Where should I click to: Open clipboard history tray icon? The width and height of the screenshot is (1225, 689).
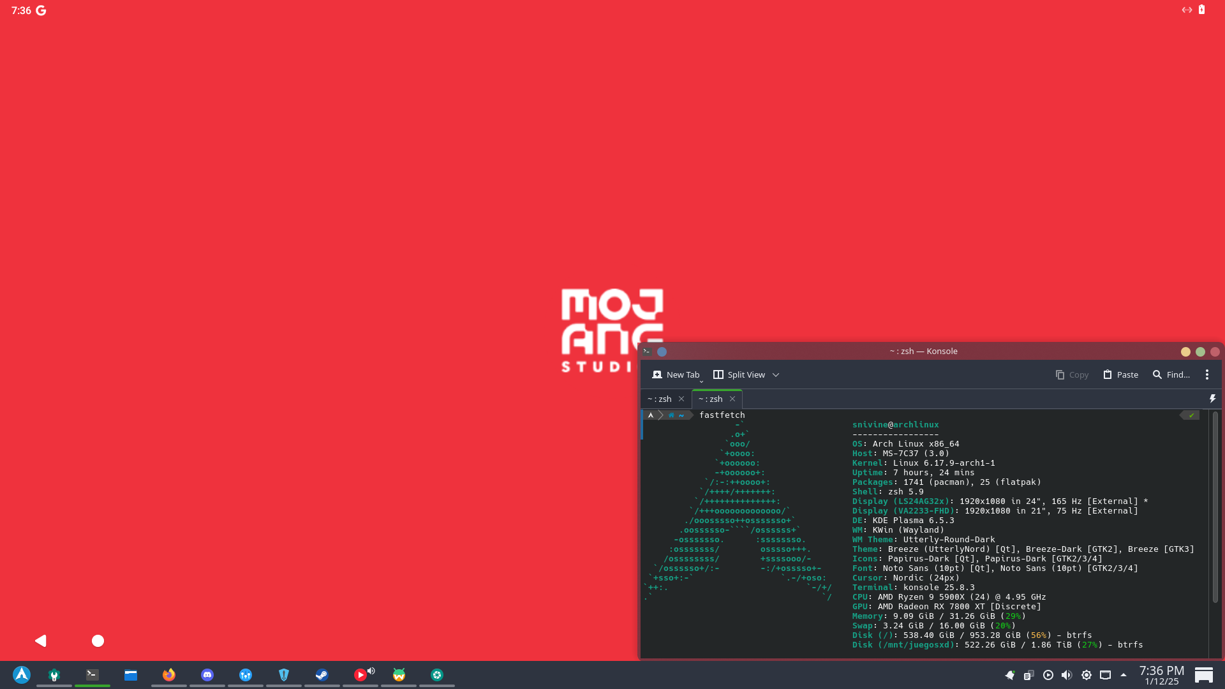point(1028,675)
